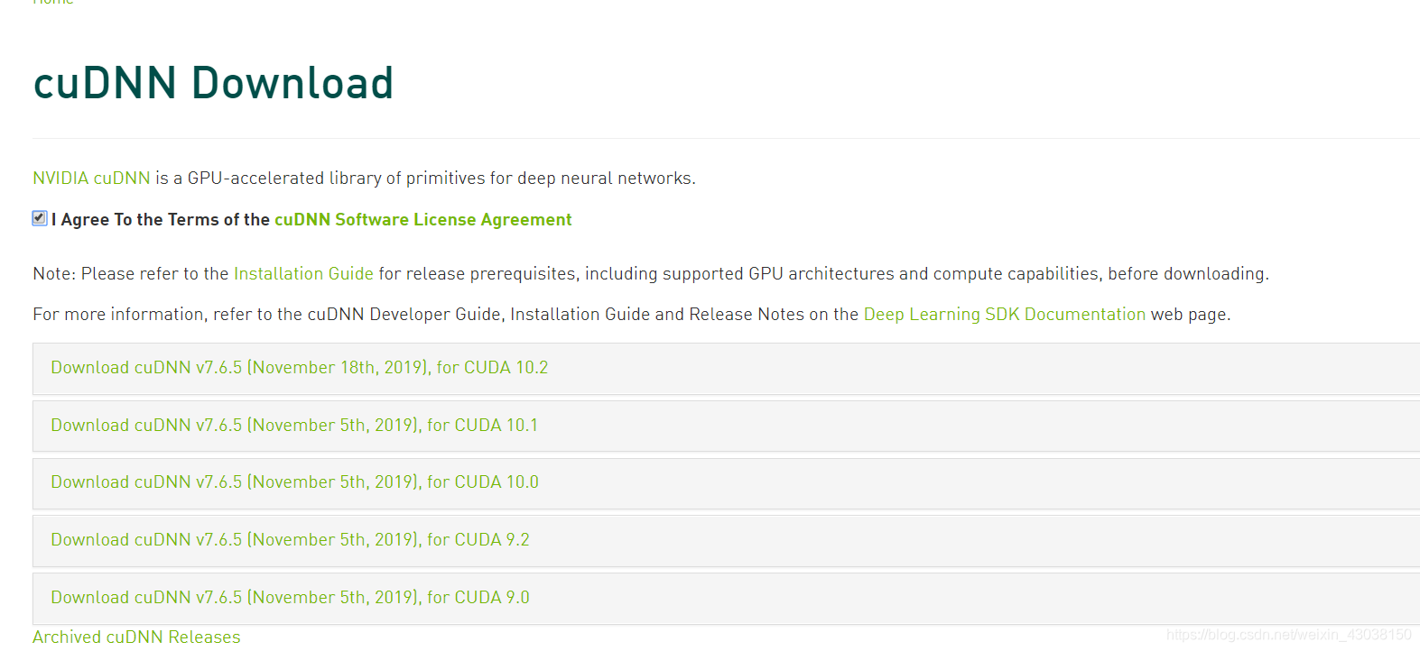Uncheck the license agreement checkbox

[40, 218]
